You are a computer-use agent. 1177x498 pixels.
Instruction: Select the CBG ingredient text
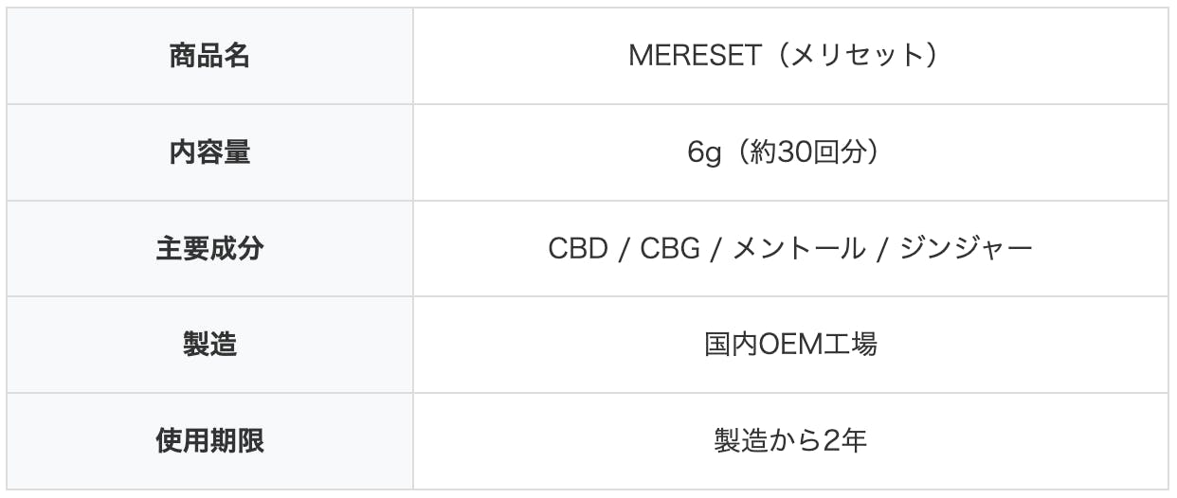pos(670,249)
